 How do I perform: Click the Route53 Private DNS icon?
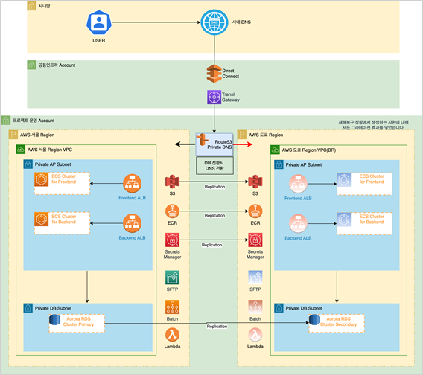point(203,140)
